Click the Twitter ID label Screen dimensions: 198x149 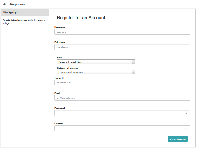tap(60, 78)
